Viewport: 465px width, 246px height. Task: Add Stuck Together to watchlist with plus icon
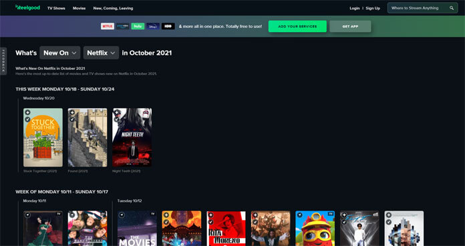[27, 113]
